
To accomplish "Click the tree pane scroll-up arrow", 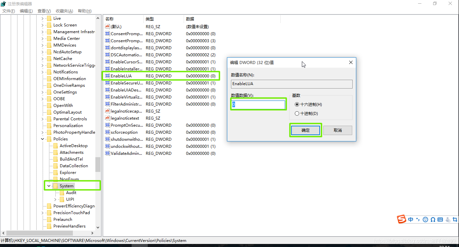I will pyautogui.click(x=98, y=18).
